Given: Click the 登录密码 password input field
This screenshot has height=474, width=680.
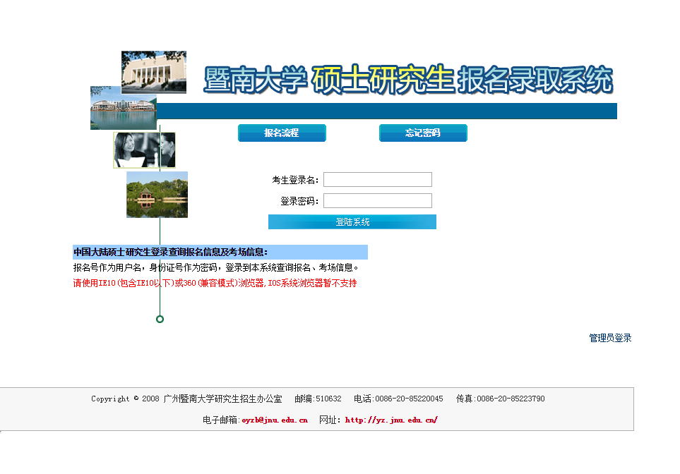Looking at the screenshot, I should (x=377, y=200).
